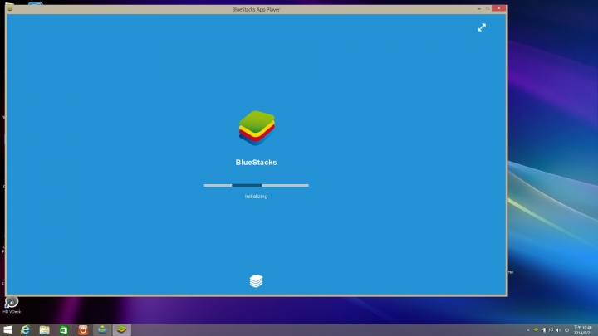Open the taskbar clock and date
The image size is (598, 336).
pyautogui.click(x=582, y=330)
